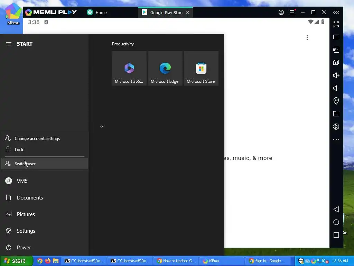Click the Android recent apps square

(x=336, y=235)
